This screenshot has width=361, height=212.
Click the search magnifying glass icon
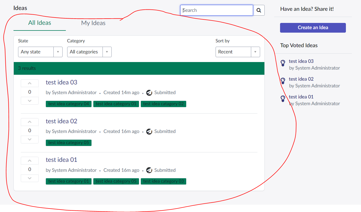tap(258, 10)
